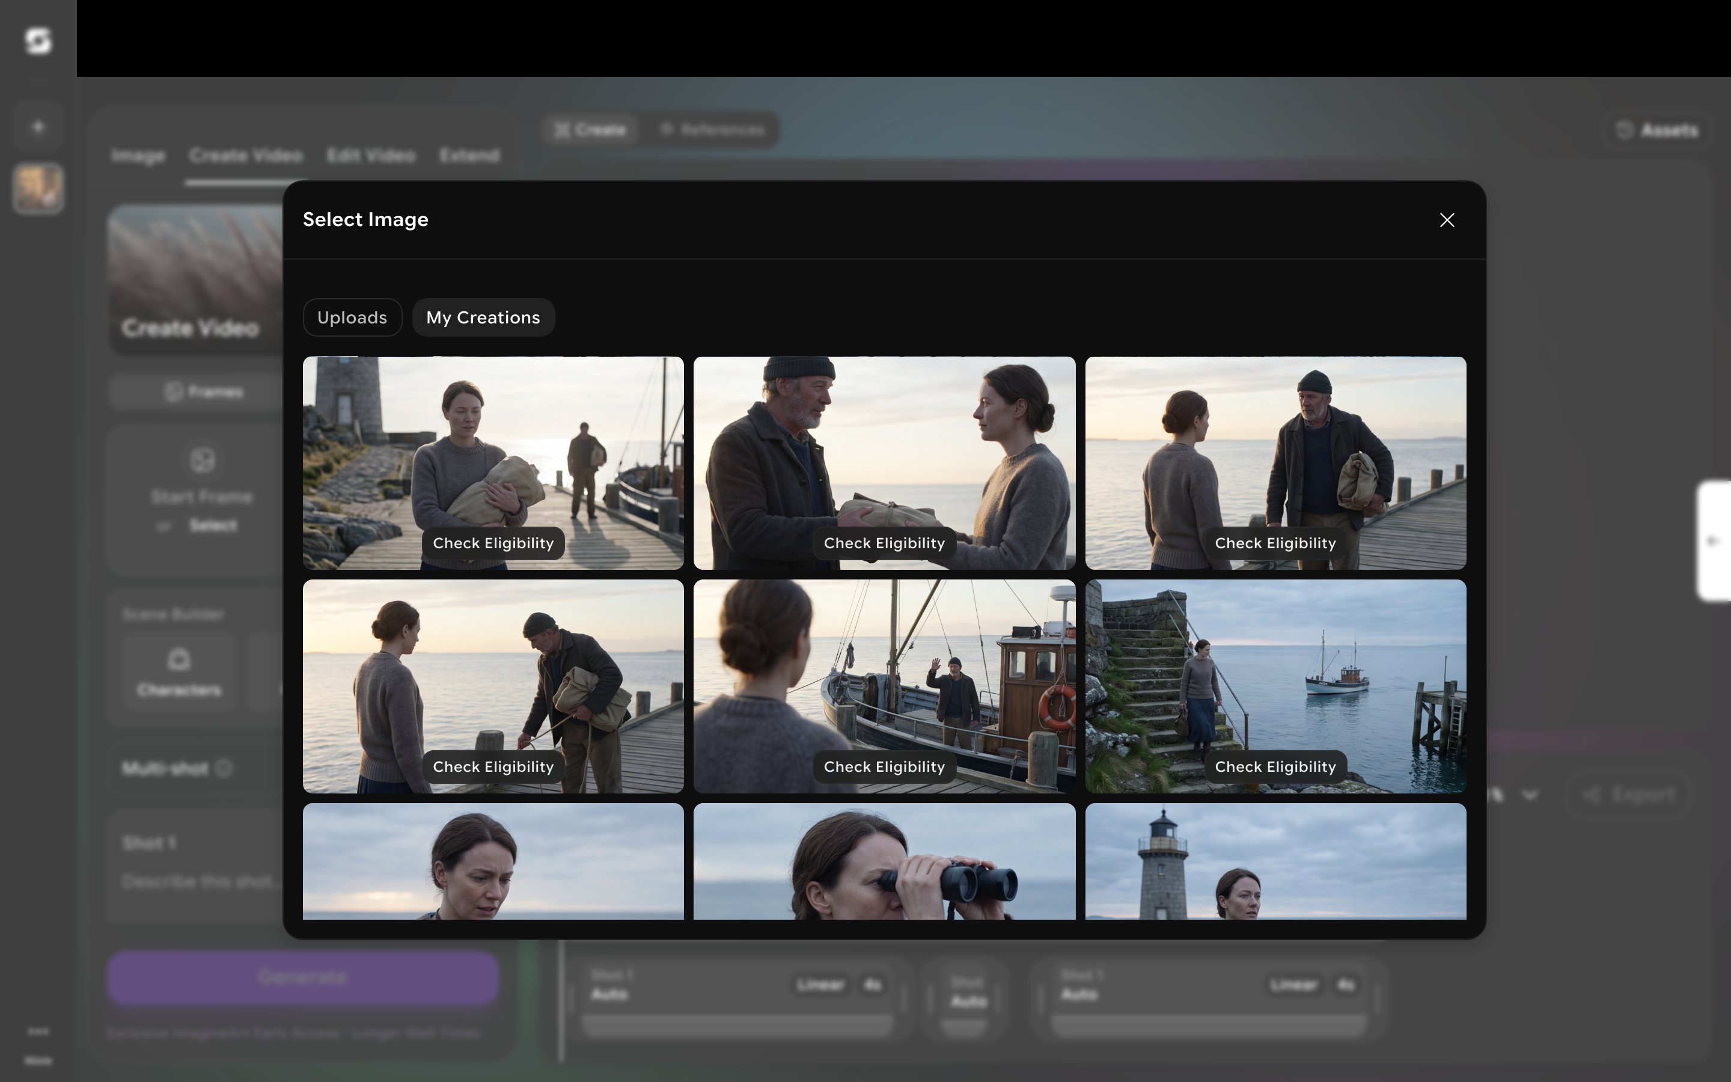Click the app logo in the sidebar
Image resolution: width=1731 pixels, height=1082 pixels.
[x=38, y=41]
